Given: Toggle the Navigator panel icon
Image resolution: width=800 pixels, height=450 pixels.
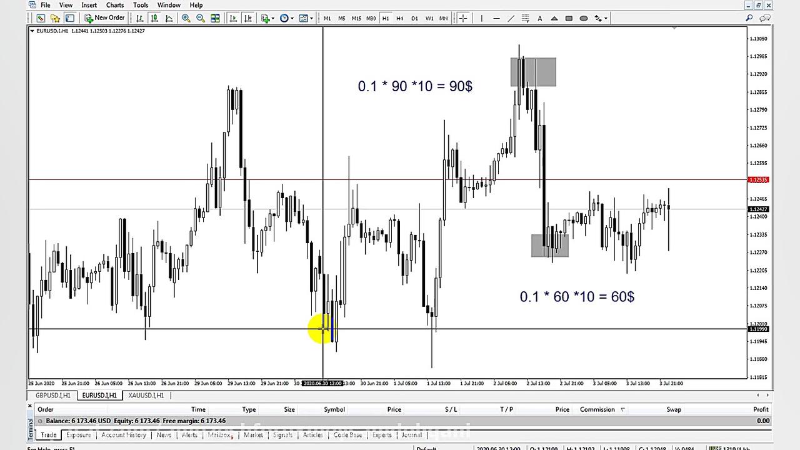Looking at the screenshot, I should coord(69,18).
